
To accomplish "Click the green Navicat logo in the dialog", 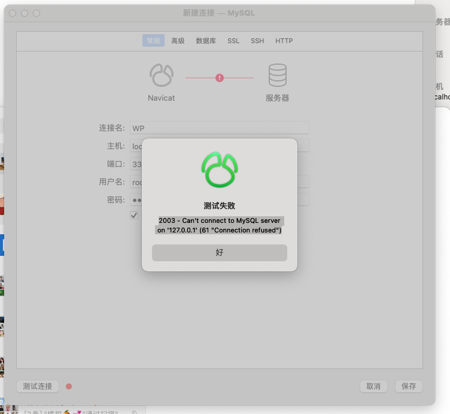I will pos(220,170).
